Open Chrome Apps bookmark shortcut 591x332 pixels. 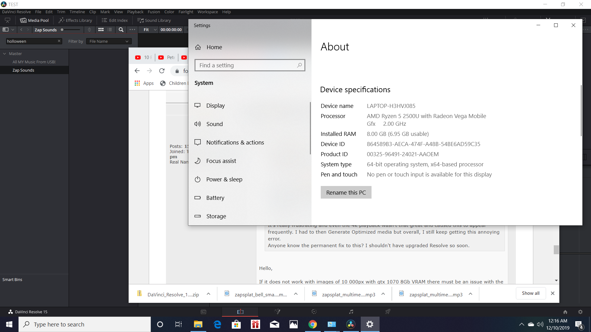click(144, 83)
